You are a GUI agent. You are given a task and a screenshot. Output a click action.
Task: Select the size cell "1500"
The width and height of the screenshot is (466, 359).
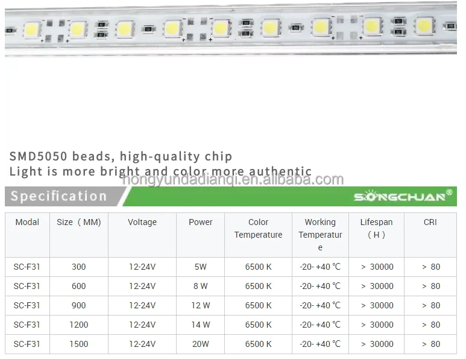click(x=79, y=344)
